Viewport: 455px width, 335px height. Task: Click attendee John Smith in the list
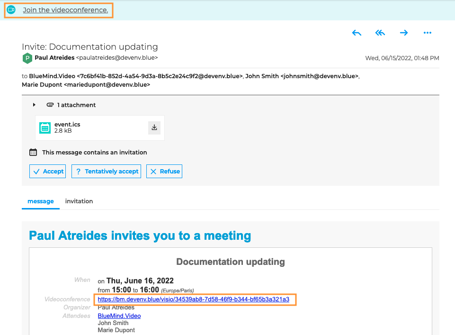tap(113, 323)
